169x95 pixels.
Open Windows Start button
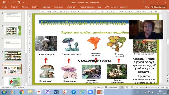[x=4, y=92]
